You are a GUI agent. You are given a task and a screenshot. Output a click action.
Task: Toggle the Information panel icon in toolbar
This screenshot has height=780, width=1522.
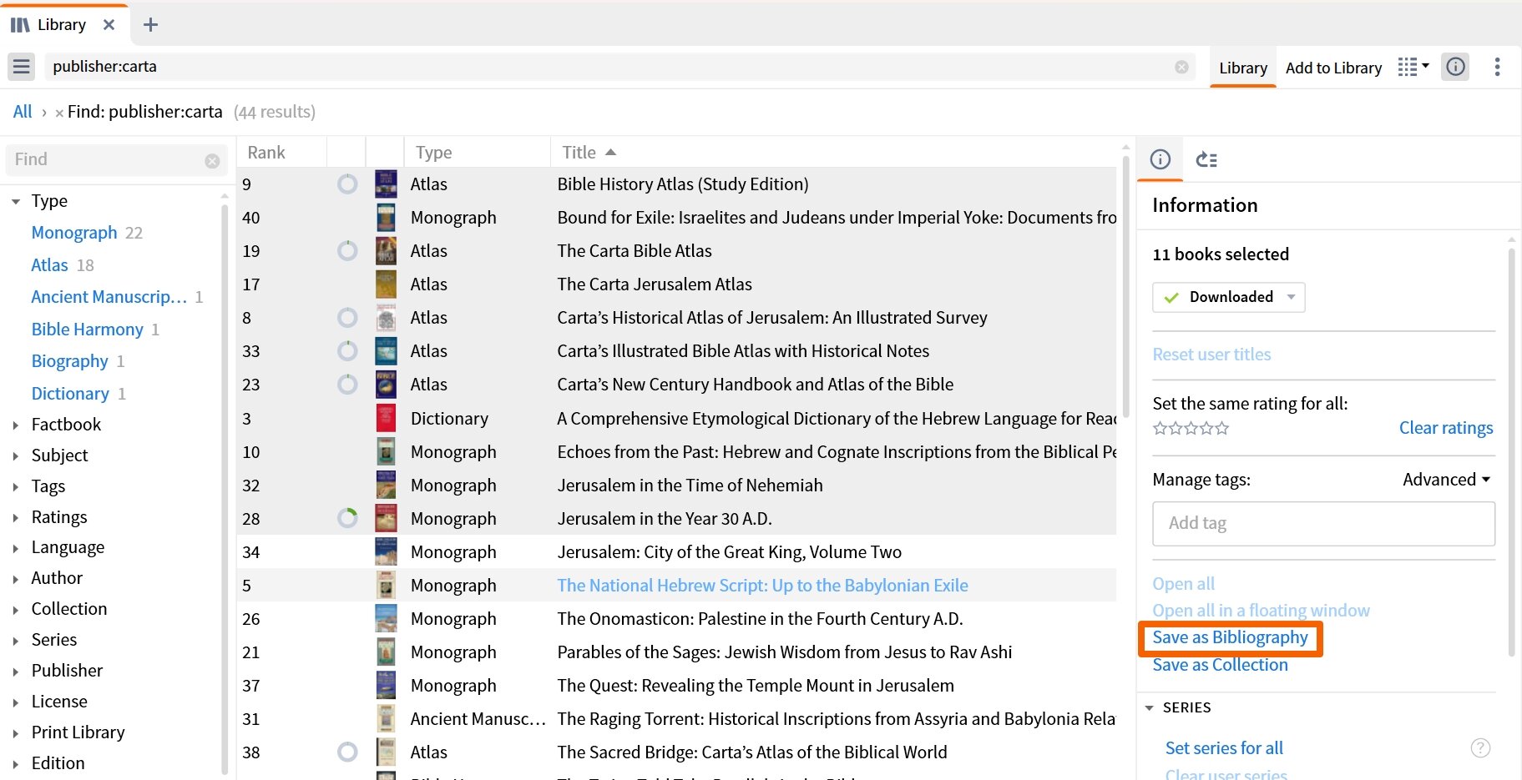coord(1456,67)
